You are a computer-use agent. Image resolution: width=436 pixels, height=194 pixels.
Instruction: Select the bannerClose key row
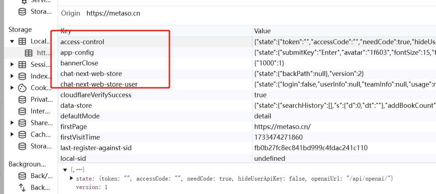coord(247,63)
